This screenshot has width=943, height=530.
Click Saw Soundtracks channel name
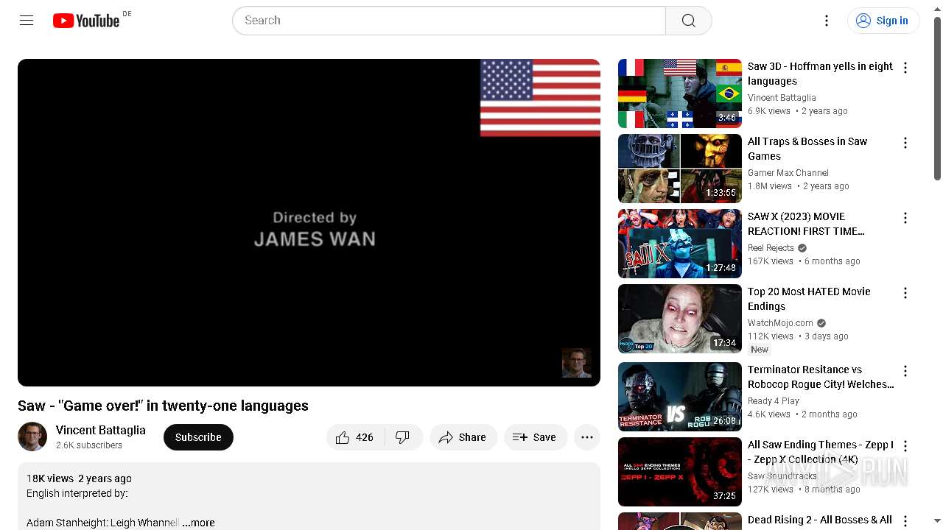tap(782, 476)
